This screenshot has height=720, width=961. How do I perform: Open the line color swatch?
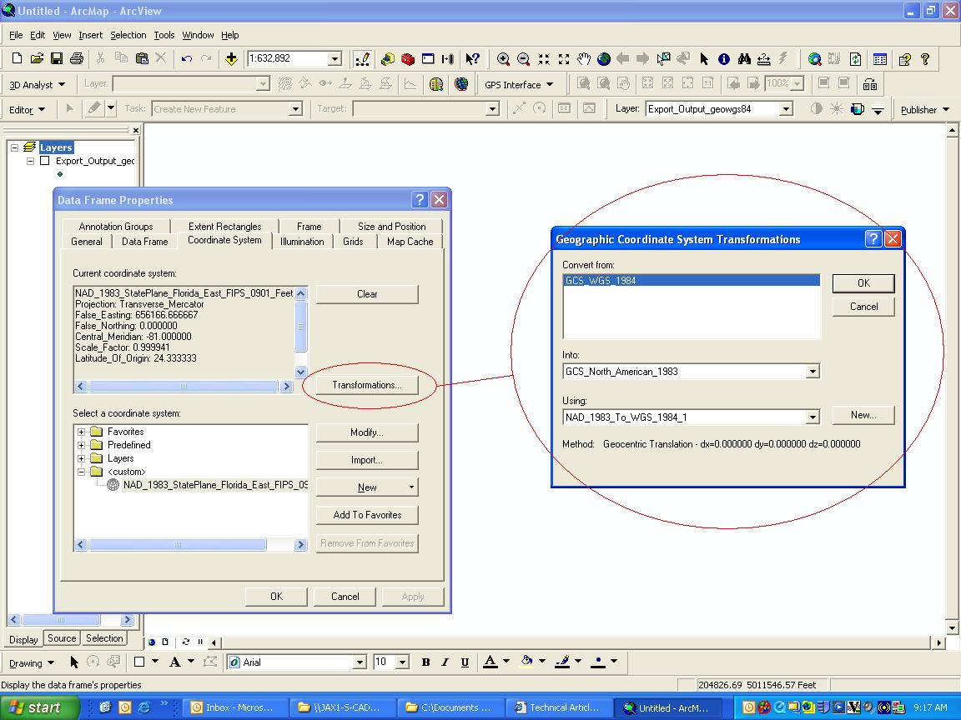click(562, 662)
